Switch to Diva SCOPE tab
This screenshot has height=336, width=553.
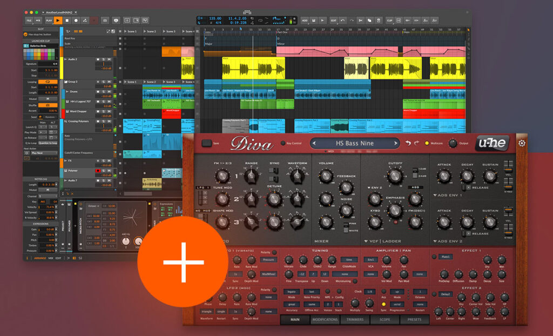385,319
